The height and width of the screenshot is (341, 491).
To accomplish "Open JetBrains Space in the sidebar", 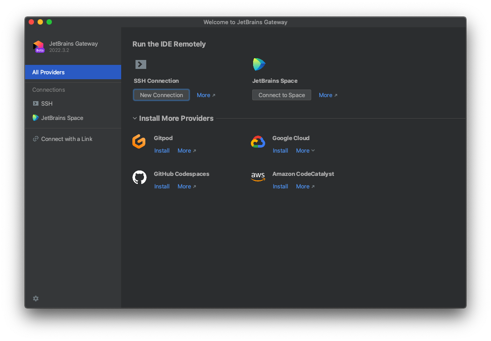I will 62,118.
